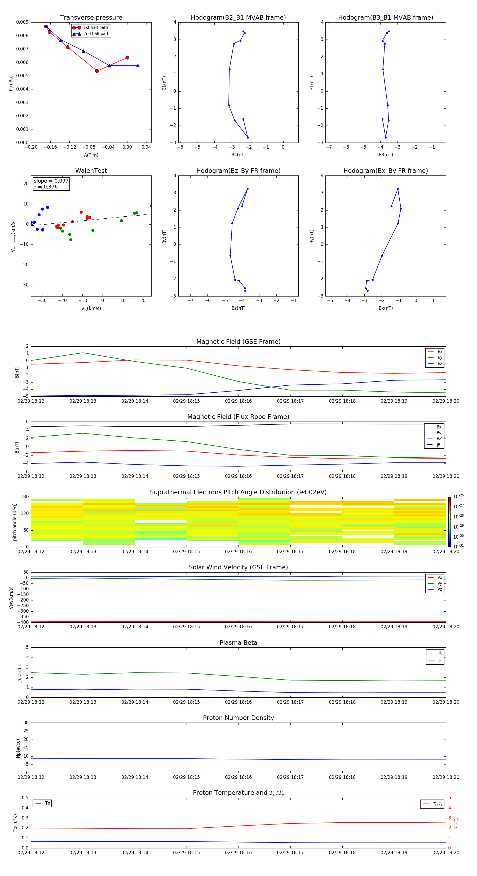Select the "Hodogram(B3_B1 MVAB frame)" title
This screenshot has width=477, height=876.
pos(386,18)
